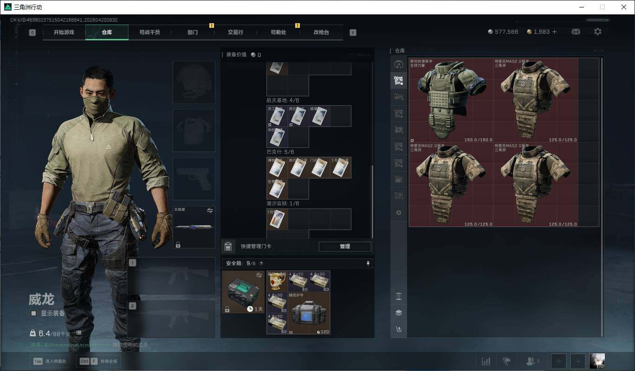Toggle the pin icon on the 安全箱 header
This screenshot has width=635, height=371.
click(x=368, y=263)
